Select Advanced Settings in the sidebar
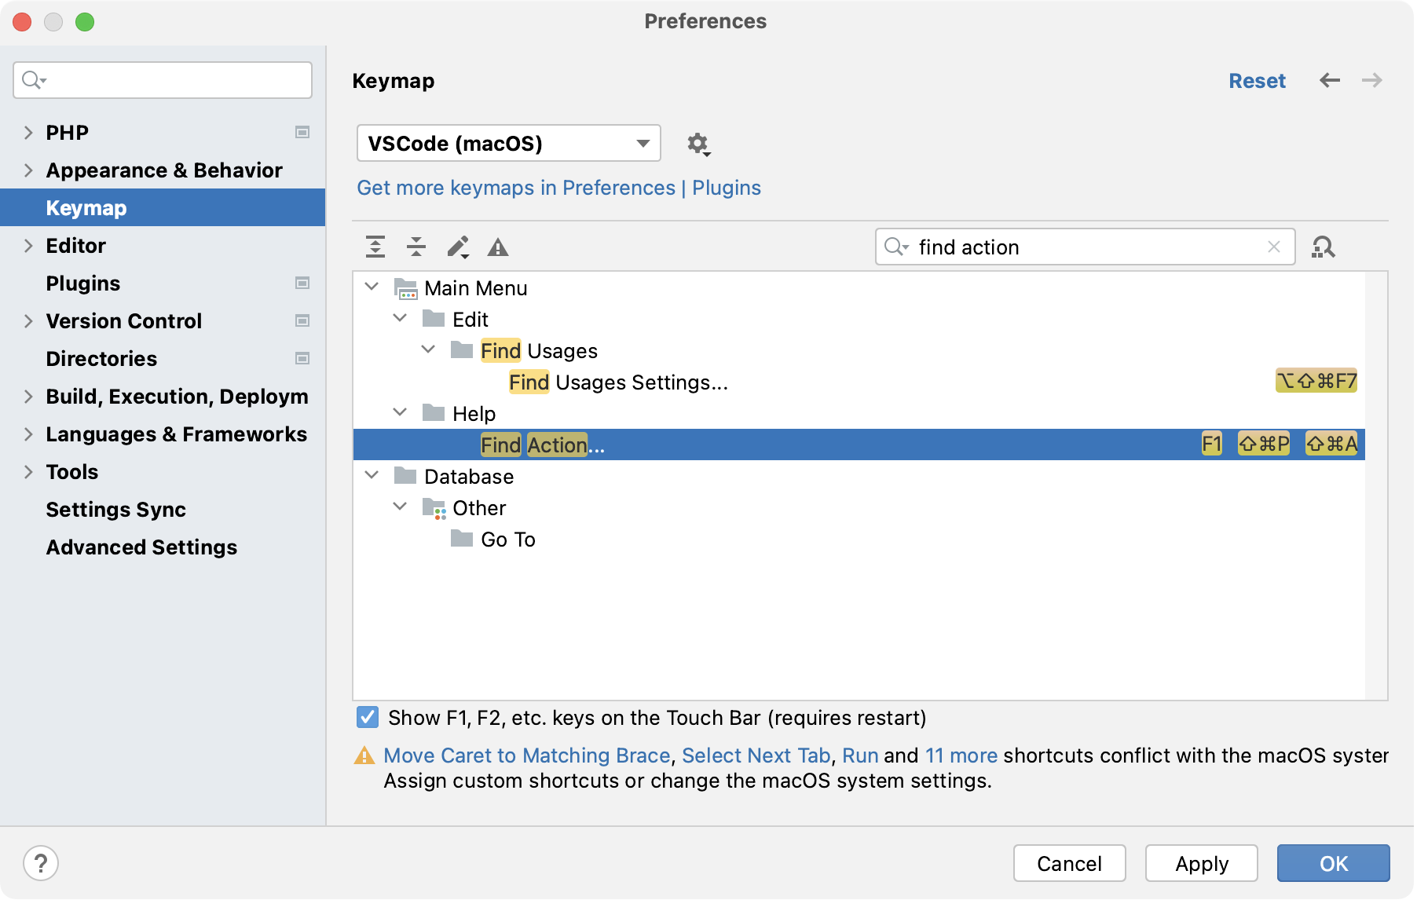Image resolution: width=1417 pixels, height=900 pixels. tap(141, 547)
